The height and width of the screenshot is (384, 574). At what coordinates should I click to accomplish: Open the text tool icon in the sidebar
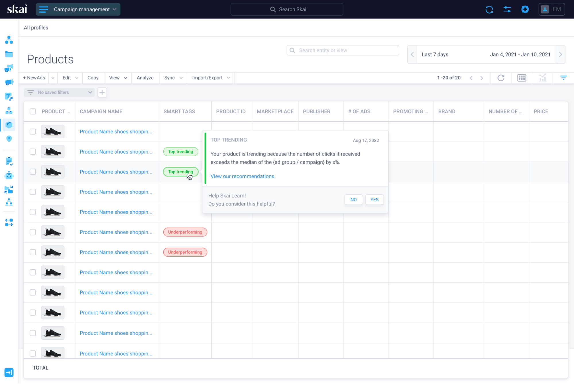coord(9,96)
